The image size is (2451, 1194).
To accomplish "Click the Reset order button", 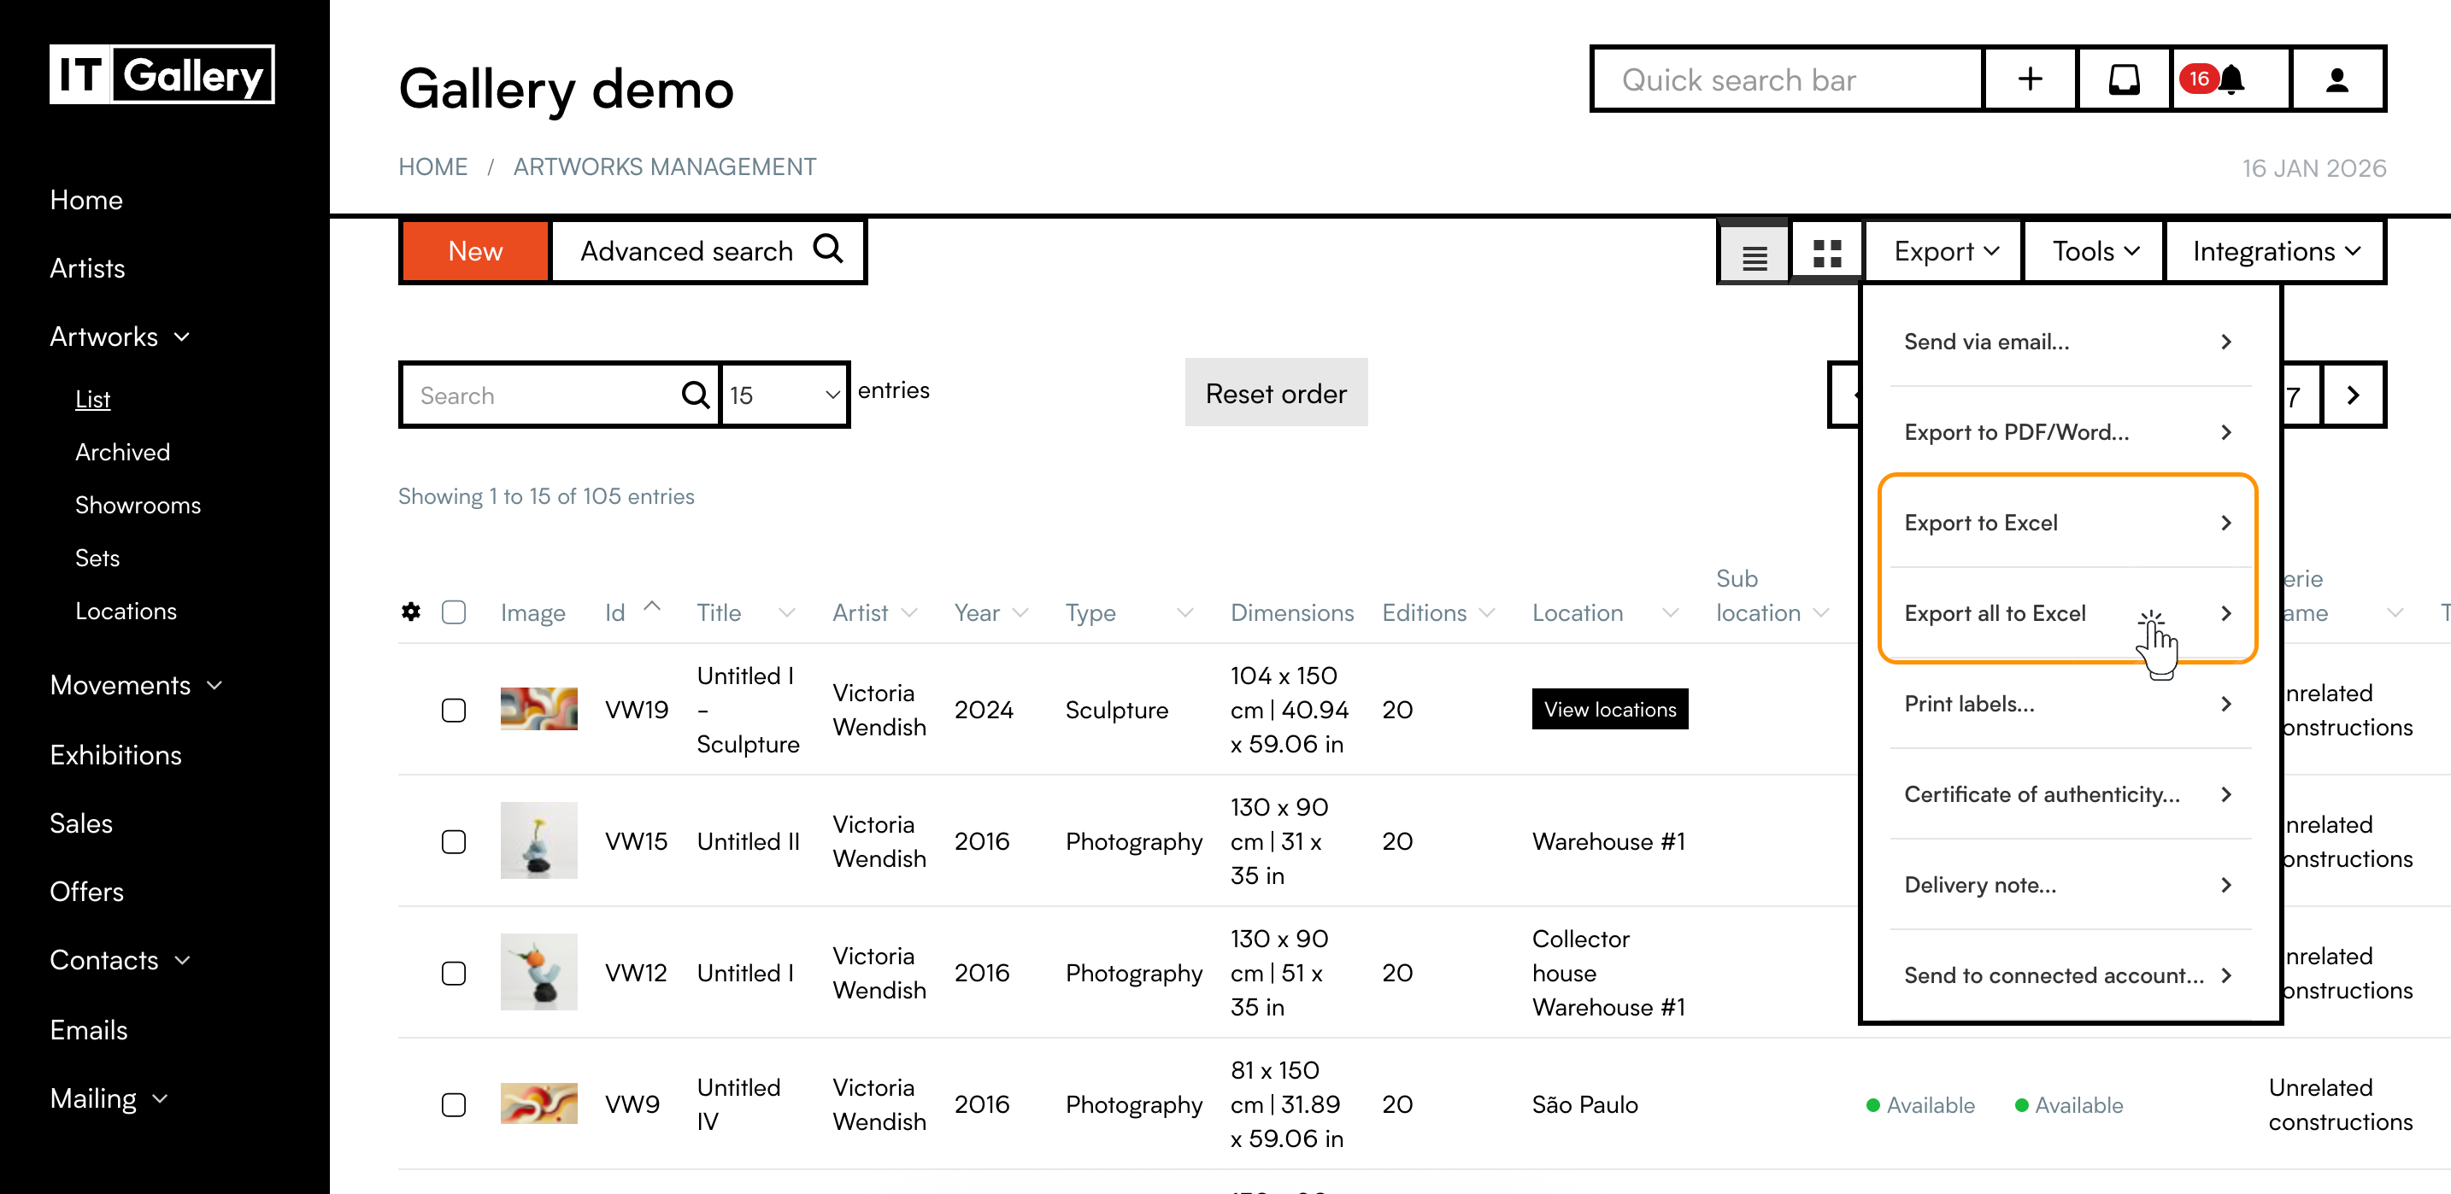I will coord(1275,393).
